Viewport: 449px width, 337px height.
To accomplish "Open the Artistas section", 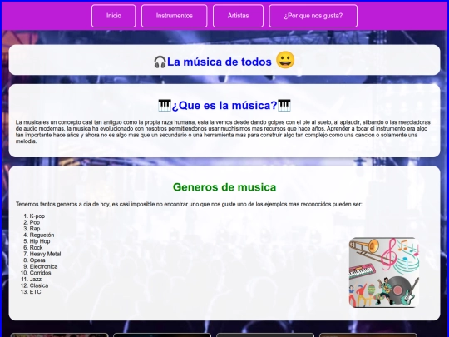I will tap(238, 16).
